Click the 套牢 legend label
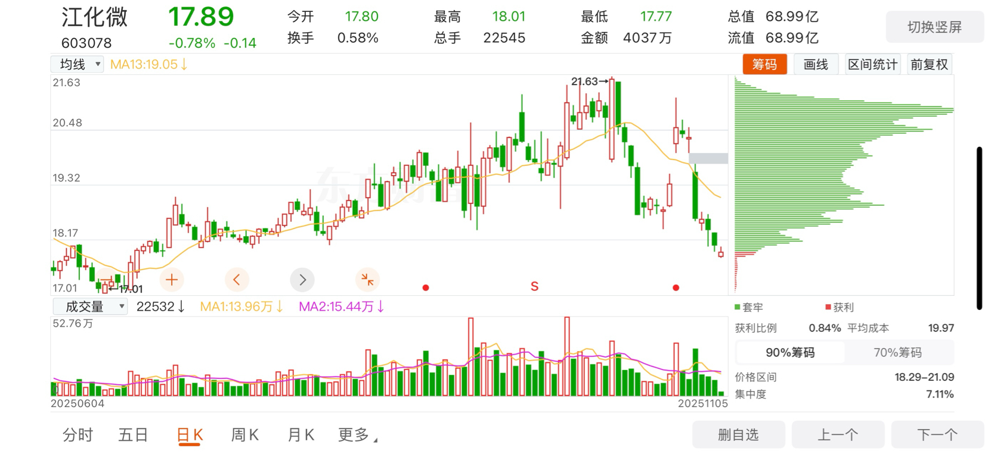 [749, 307]
